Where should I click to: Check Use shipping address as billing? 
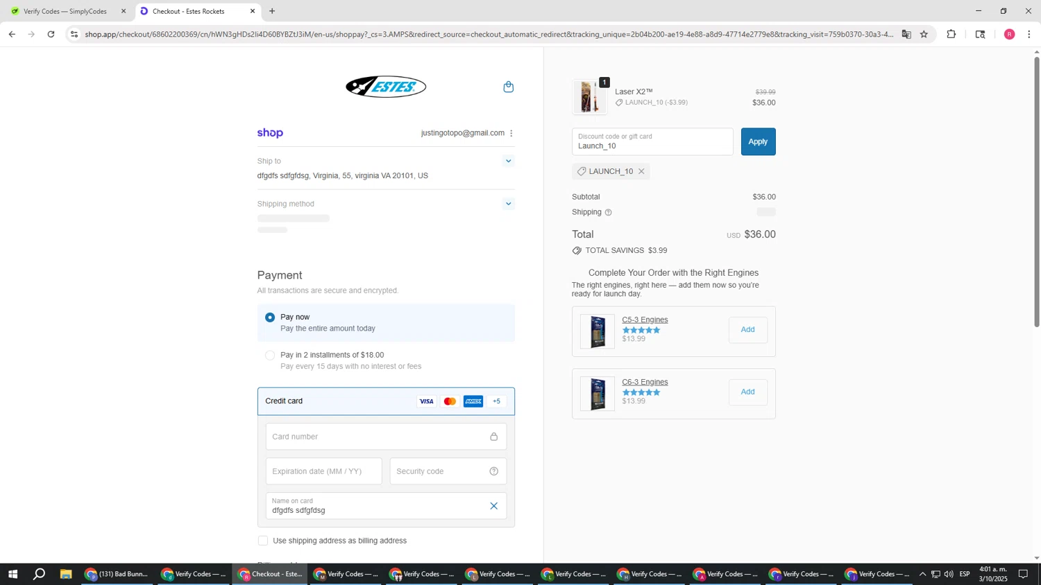coord(263,541)
